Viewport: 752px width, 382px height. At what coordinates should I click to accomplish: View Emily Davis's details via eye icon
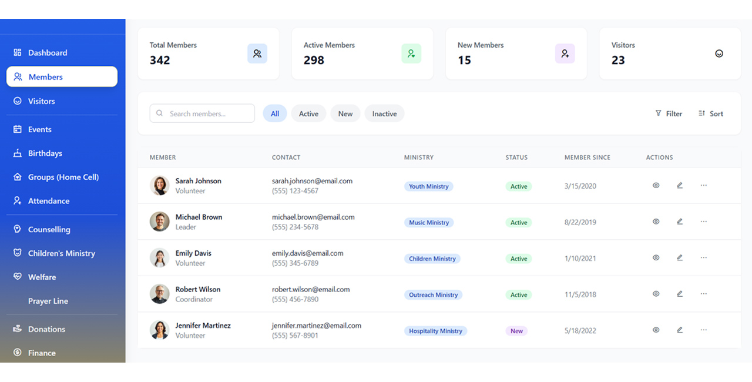pos(656,258)
